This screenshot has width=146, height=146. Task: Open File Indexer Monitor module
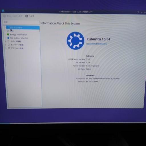19,38
